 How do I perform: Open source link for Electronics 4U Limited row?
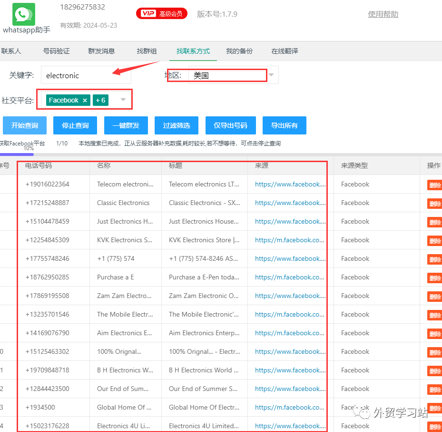pos(290,426)
